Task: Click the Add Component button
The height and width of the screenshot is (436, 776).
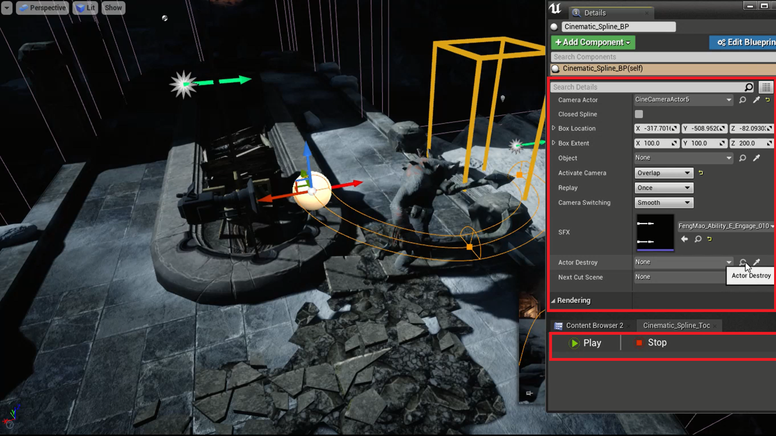Action: pyautogui.click(x=593, y=42)
